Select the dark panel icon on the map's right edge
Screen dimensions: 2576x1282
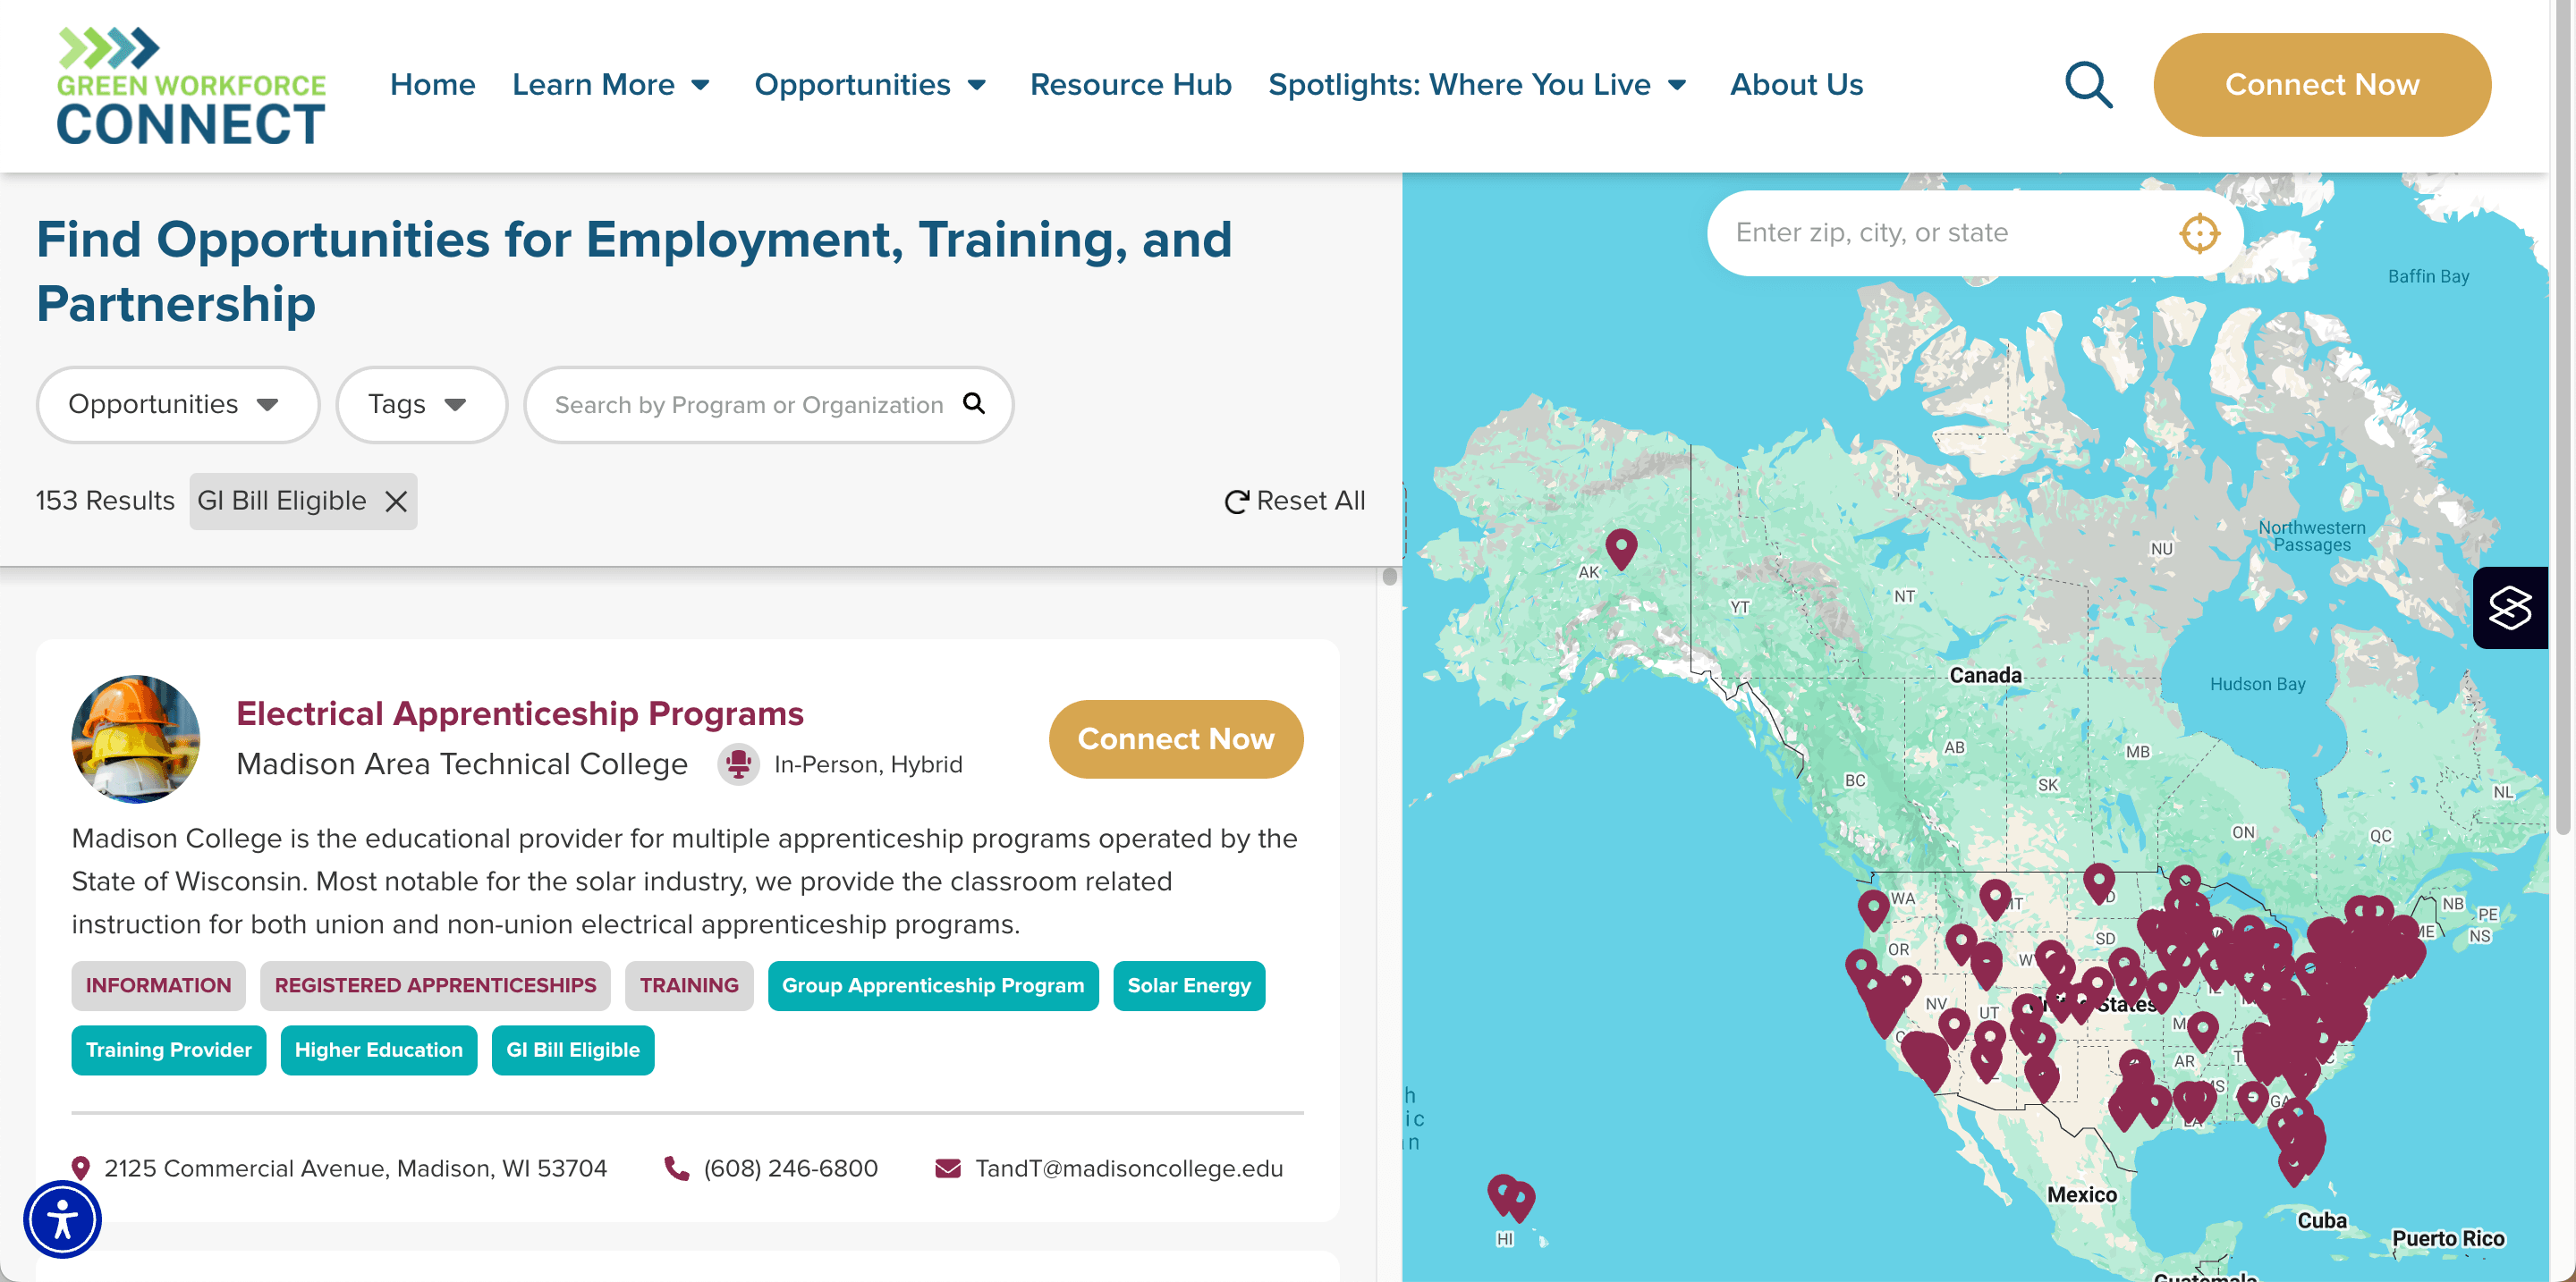point(2510,606)
